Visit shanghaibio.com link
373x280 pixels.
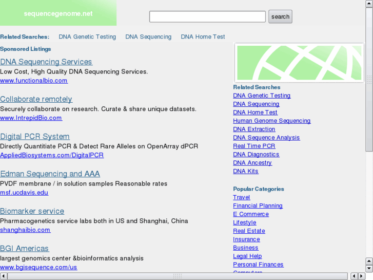pos(25,230)
